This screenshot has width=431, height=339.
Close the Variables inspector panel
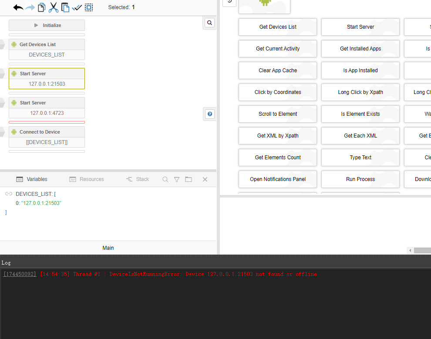205,179
